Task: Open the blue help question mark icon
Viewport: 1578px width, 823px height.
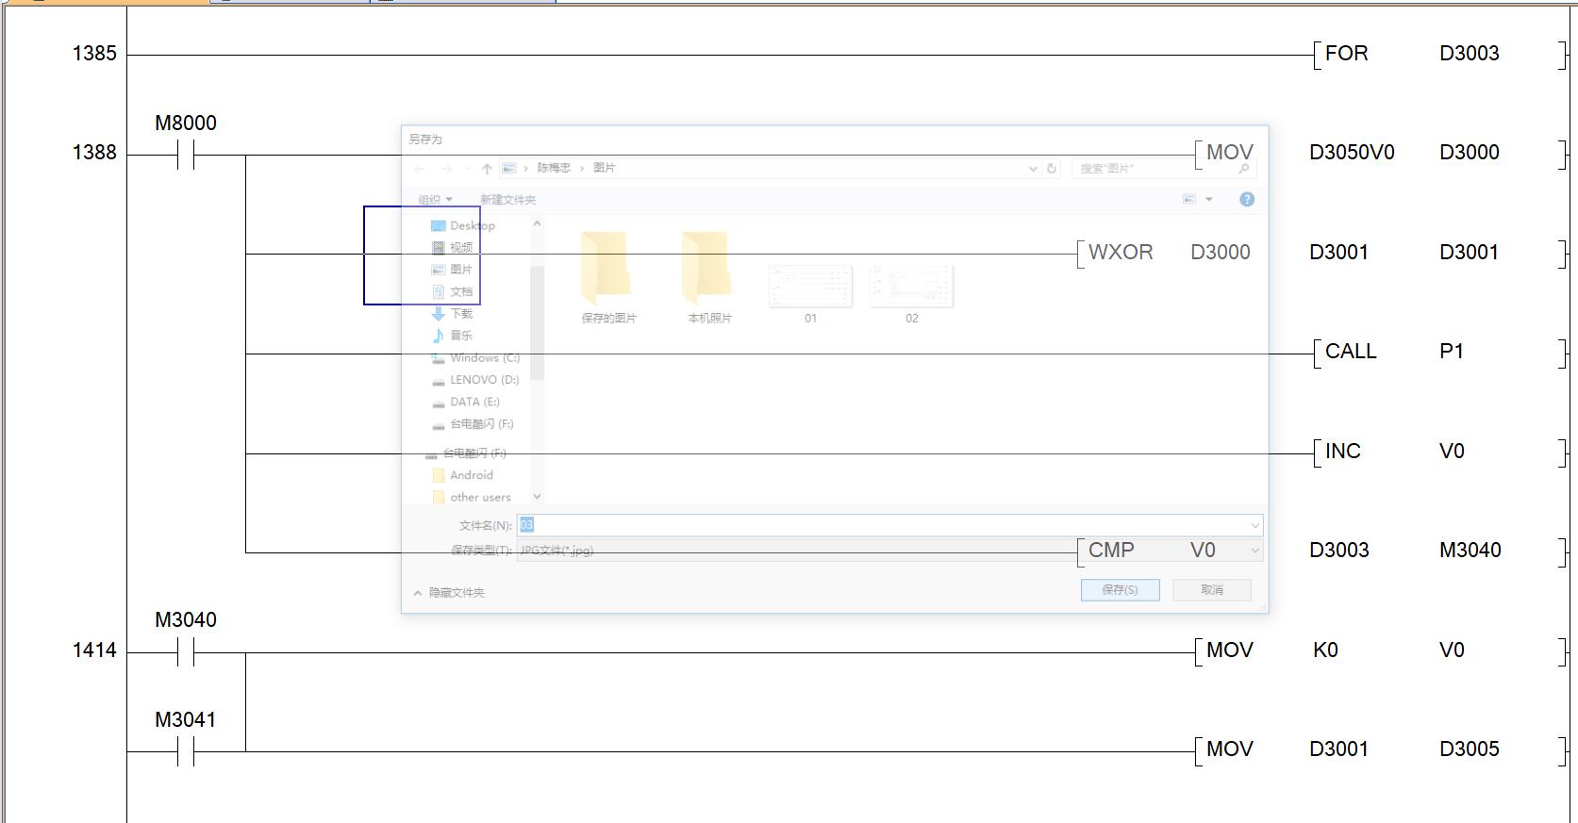Action: point(1247,200)
